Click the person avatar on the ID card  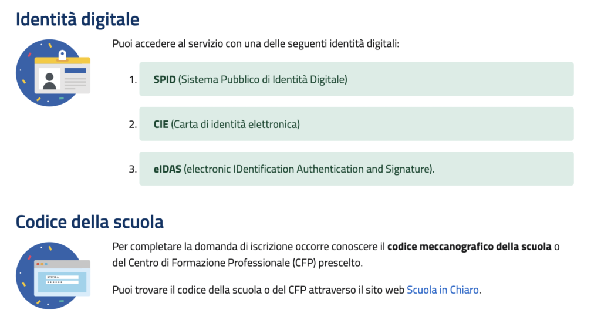click(49, 81)
